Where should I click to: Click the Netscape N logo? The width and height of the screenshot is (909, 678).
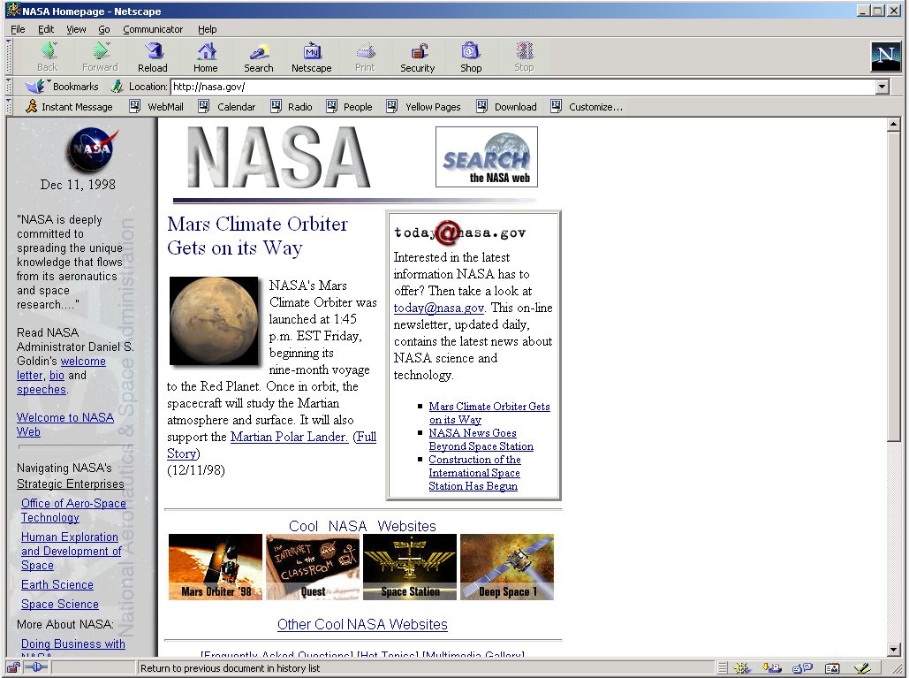pyautogui.click(x=885, y=57)
